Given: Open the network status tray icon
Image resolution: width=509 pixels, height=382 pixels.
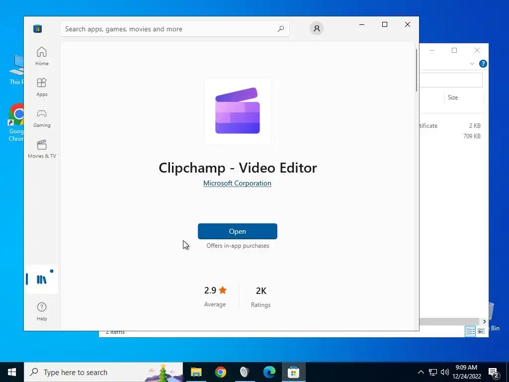Looking at the screenshot, I should pos(433,372).
